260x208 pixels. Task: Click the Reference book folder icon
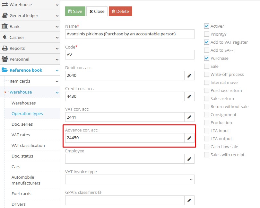4,70
